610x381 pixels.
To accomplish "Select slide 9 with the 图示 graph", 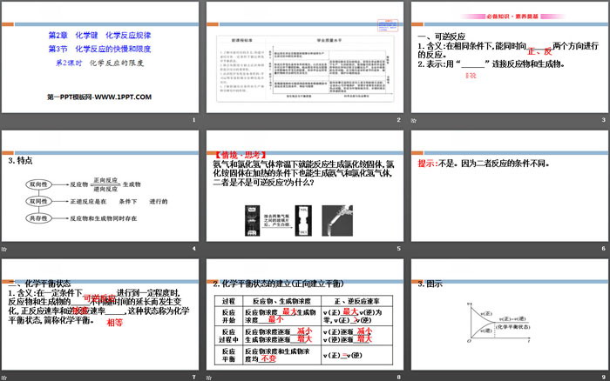I will 510,314.
